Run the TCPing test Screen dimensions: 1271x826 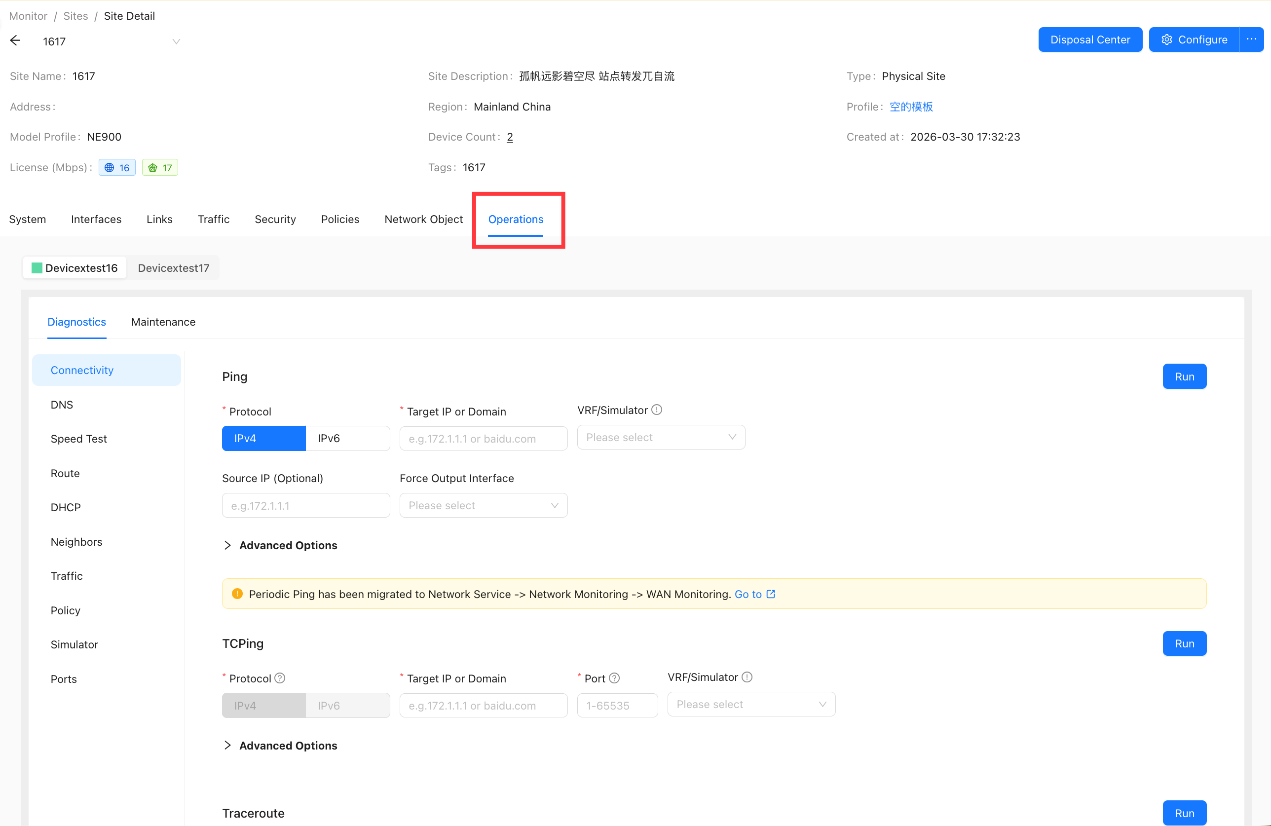pyautogui.click(x=1185, y=643)
